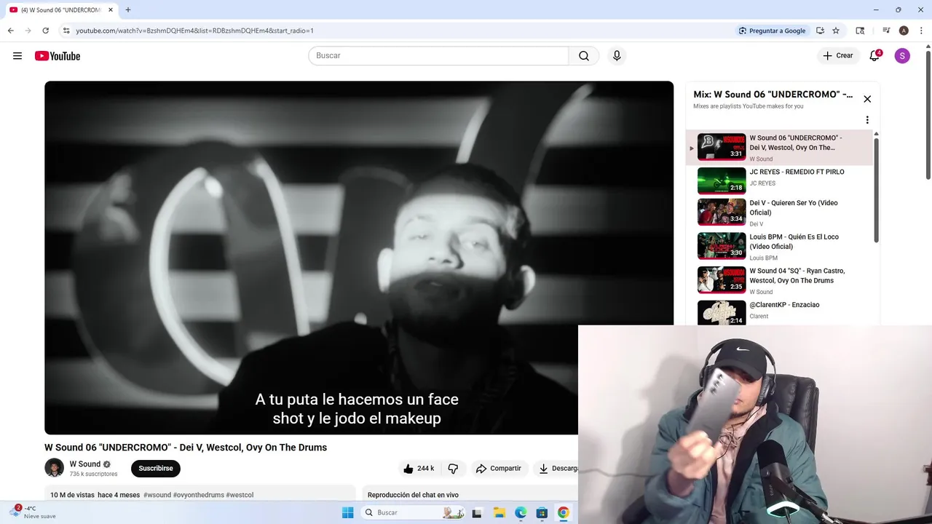Click "10 M de vistas hace 4 meses" text
932x524 pixels.
tap(95, 495)
